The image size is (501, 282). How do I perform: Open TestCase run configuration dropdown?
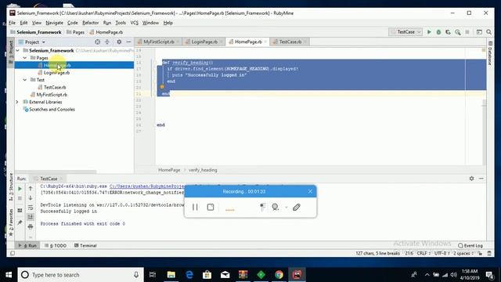(x=406, y=32)
